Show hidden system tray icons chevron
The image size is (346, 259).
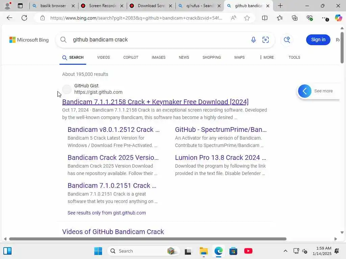pos(285,251)
